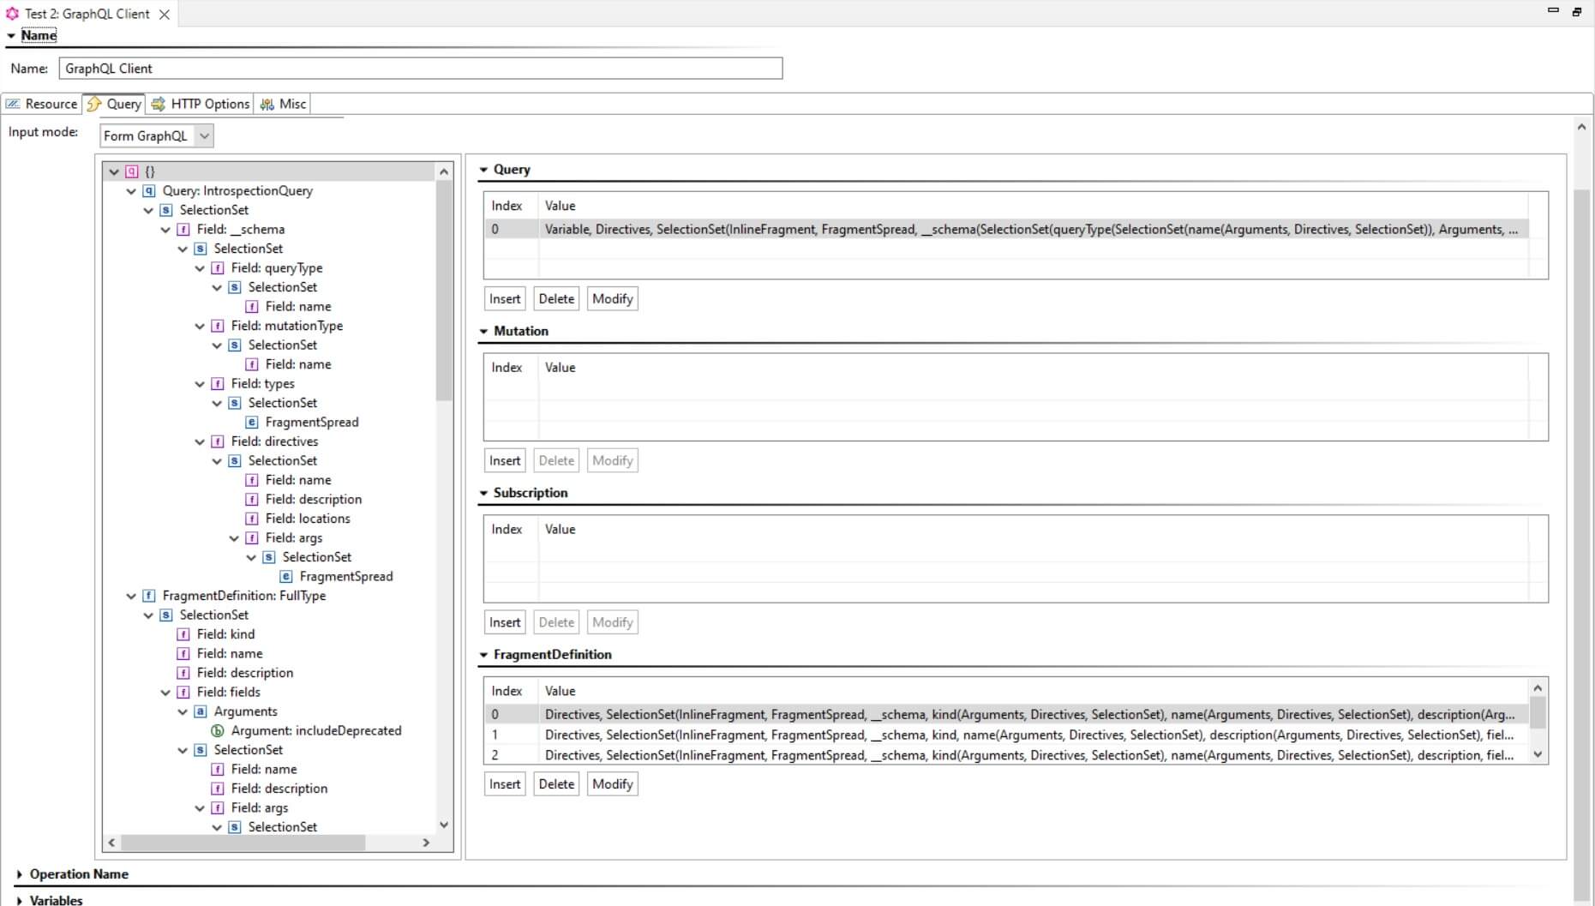This screenshot has height=906, width=1595.
Task: Open the Form GraphQL input mode dropdown
Action: click(204, 135)
